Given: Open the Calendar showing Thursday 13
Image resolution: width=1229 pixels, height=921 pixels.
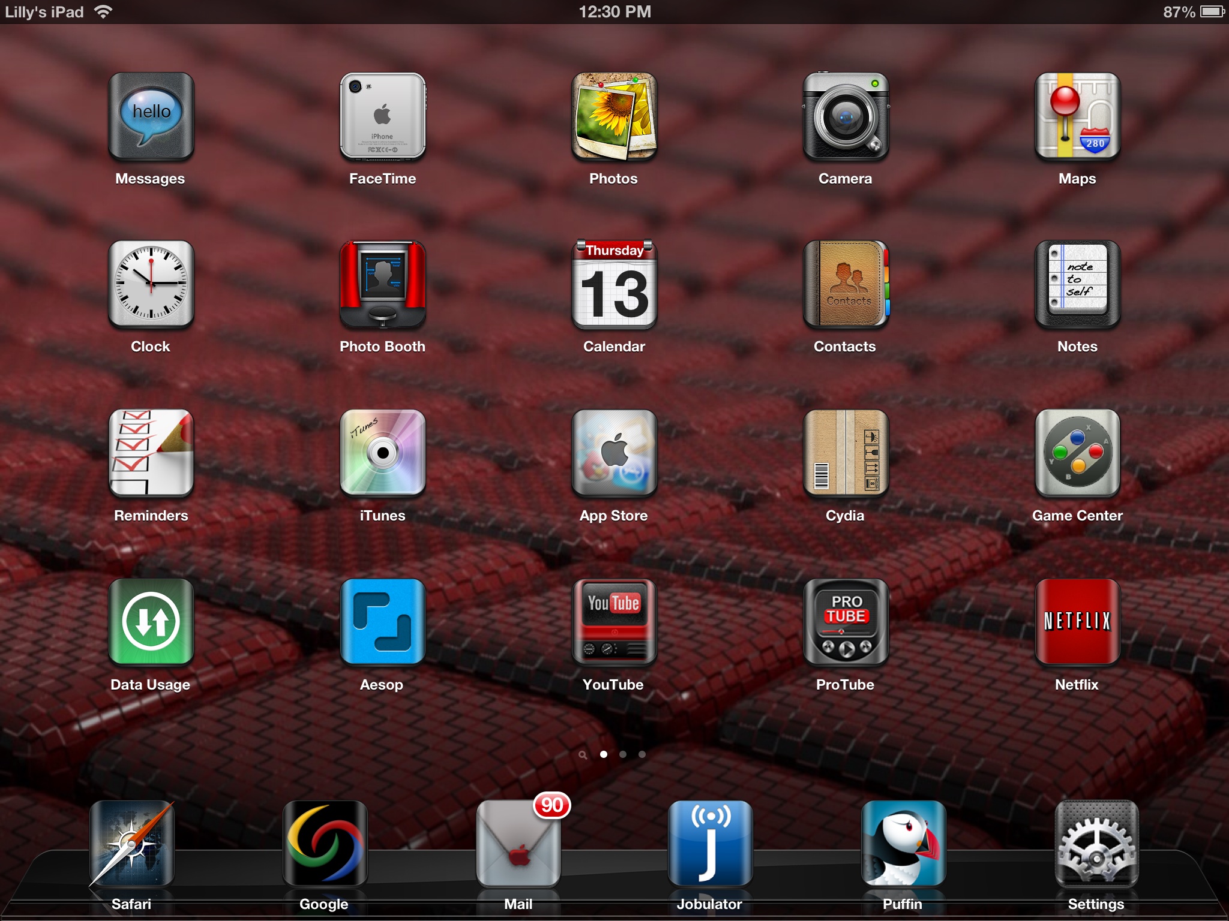Looking at the screenshot, I should (x=614, y=284).
